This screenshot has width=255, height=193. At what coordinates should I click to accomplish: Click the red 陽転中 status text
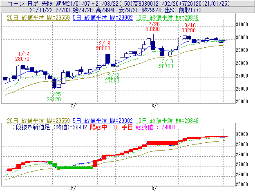99,127
